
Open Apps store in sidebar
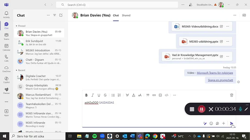pos(6,113)
